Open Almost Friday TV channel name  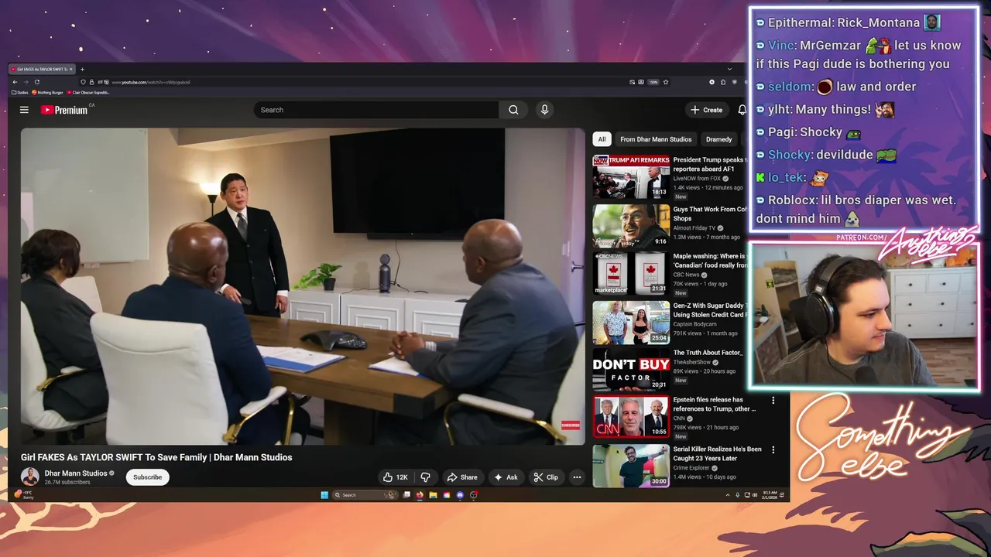[x=694, y=228]
